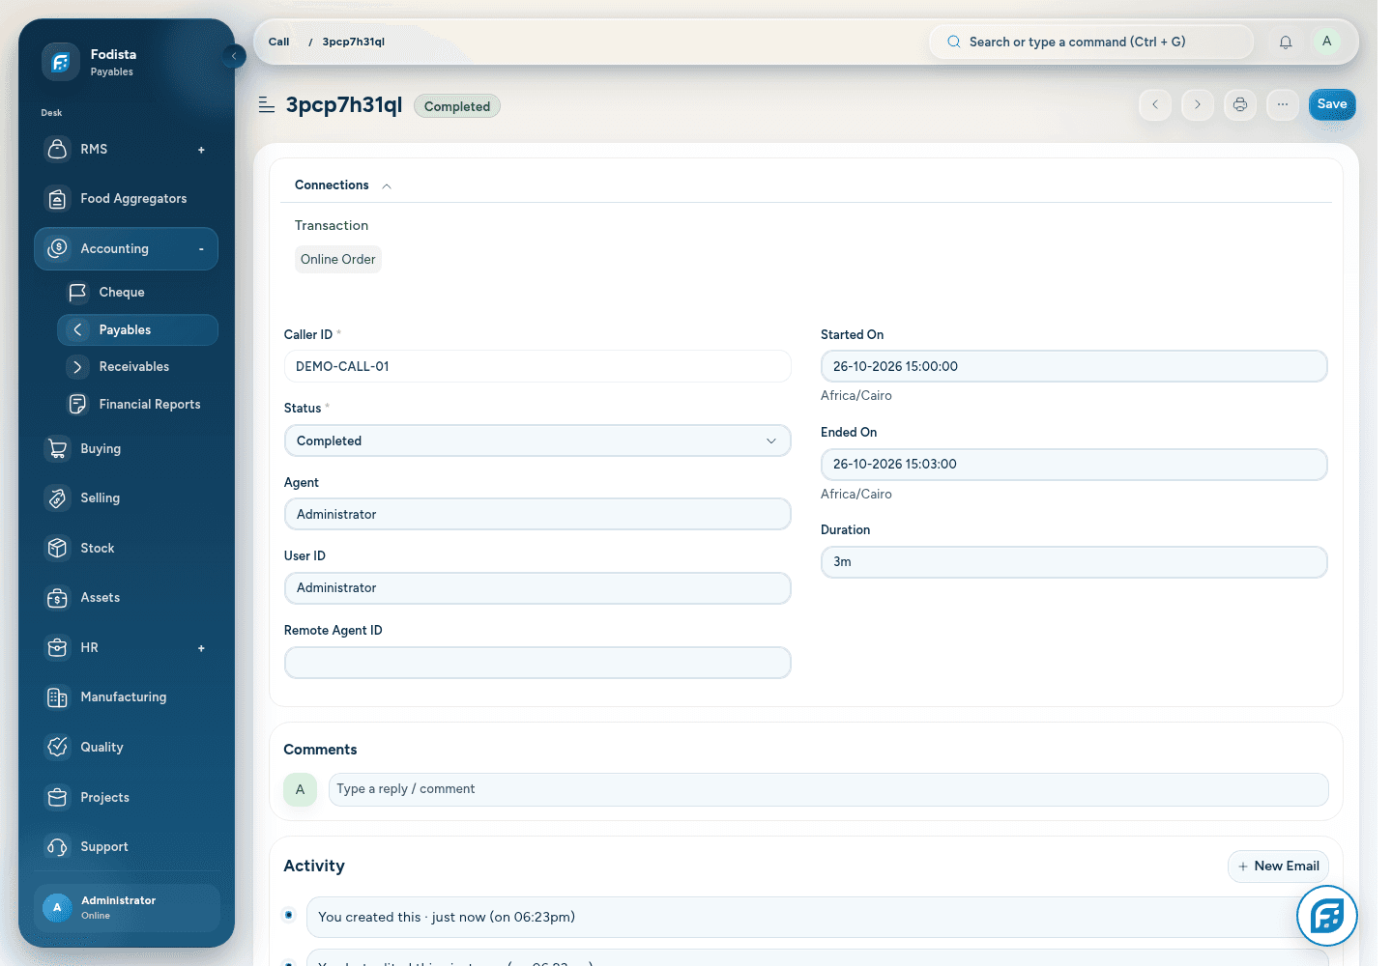This screenshot has width=1392, height=966.
Task: Click the Remote Agent ID field
Action: pos(537,663)
